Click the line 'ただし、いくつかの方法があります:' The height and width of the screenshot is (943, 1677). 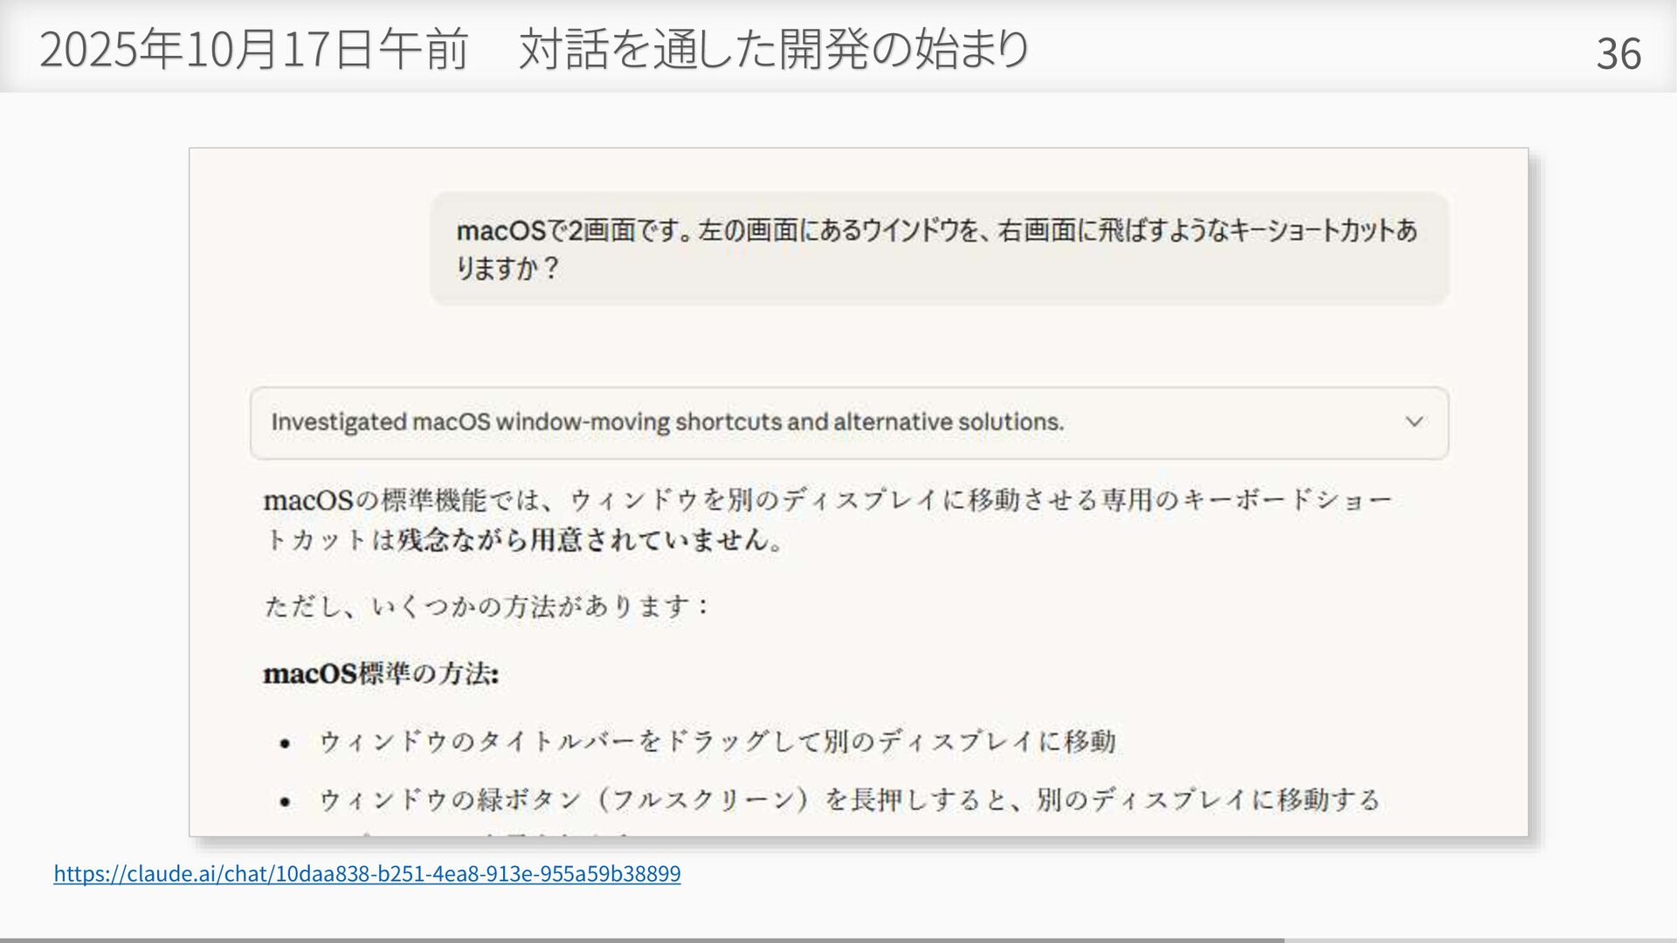487,606
